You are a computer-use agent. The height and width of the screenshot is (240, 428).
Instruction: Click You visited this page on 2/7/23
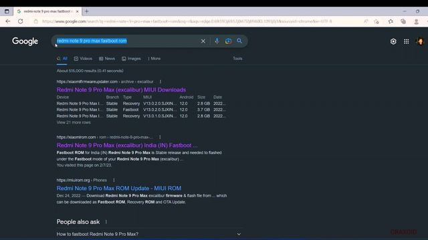(x=84, y=165)
